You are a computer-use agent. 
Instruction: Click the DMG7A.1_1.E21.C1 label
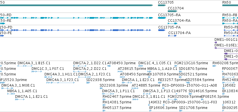[x=31, y=97]
